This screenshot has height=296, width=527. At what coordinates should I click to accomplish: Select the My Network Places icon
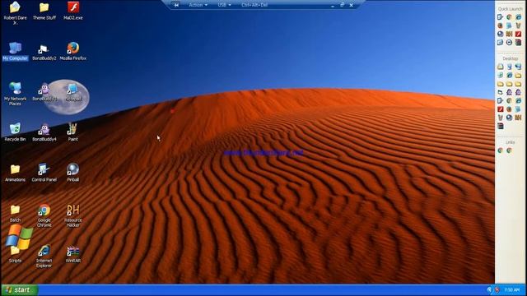(x=15, y=94)
